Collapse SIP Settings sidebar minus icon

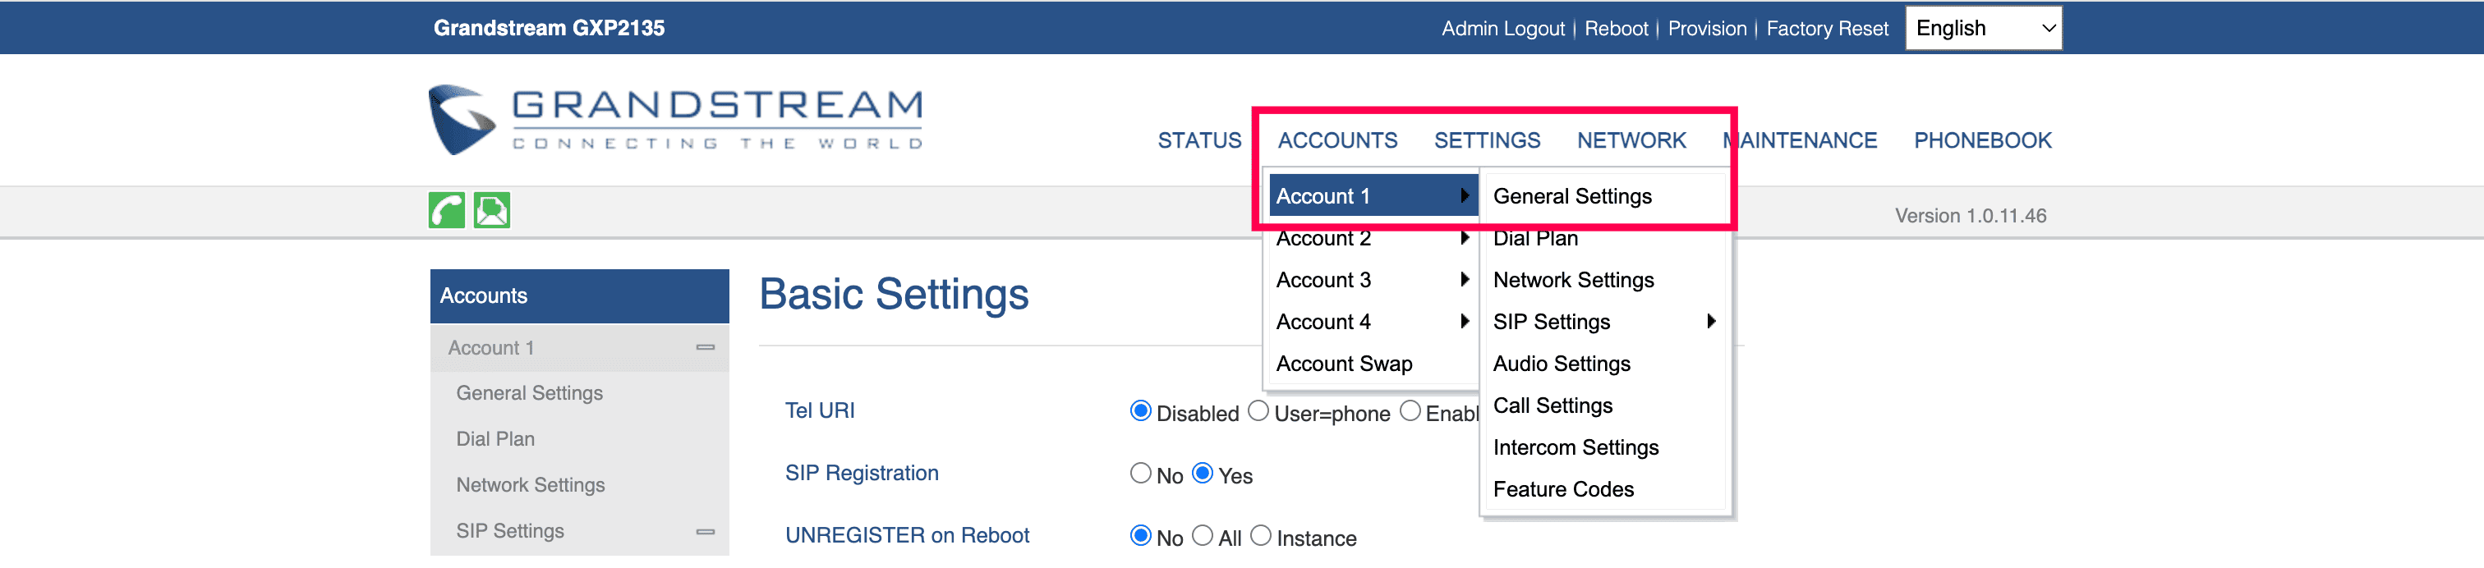tap(705, 531)
